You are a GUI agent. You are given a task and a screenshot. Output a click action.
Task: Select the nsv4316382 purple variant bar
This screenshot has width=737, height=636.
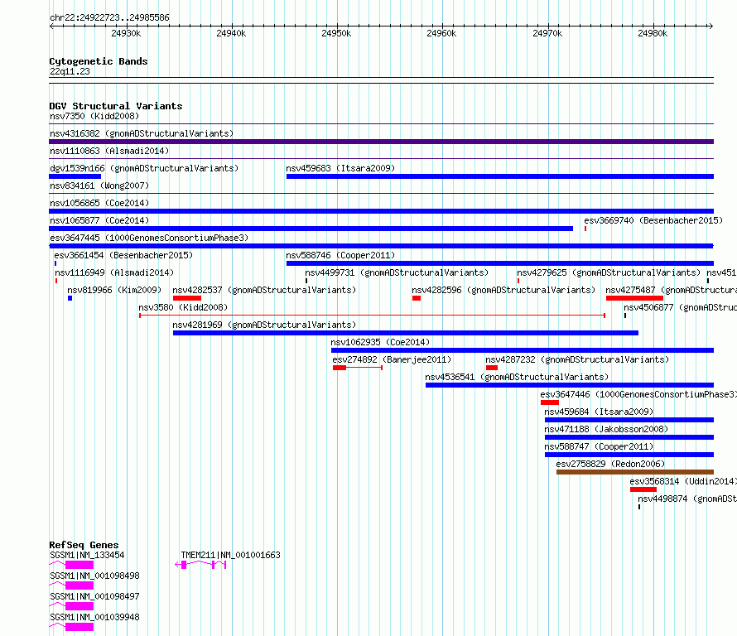pyautogui.click(x=381, y=142)
